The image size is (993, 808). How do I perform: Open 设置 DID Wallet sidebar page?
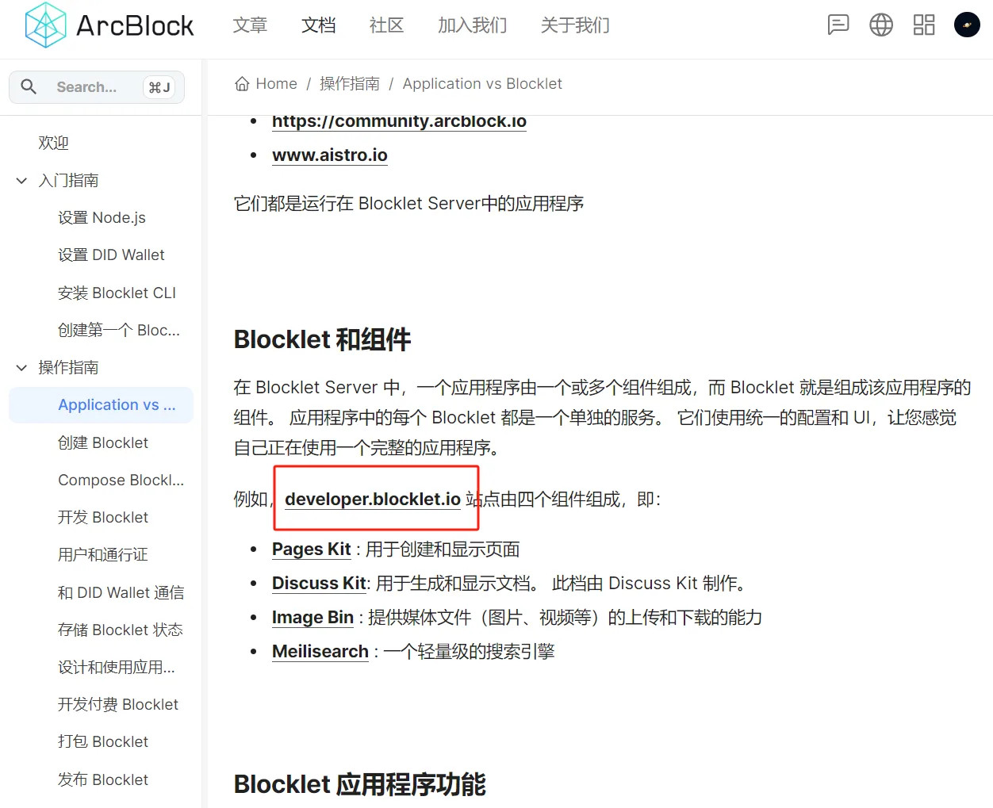(x=111, y=255)
